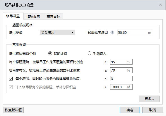Screen dimensions: 166x116
Task: Click the 恢复默认值 button
Action: 13,110
